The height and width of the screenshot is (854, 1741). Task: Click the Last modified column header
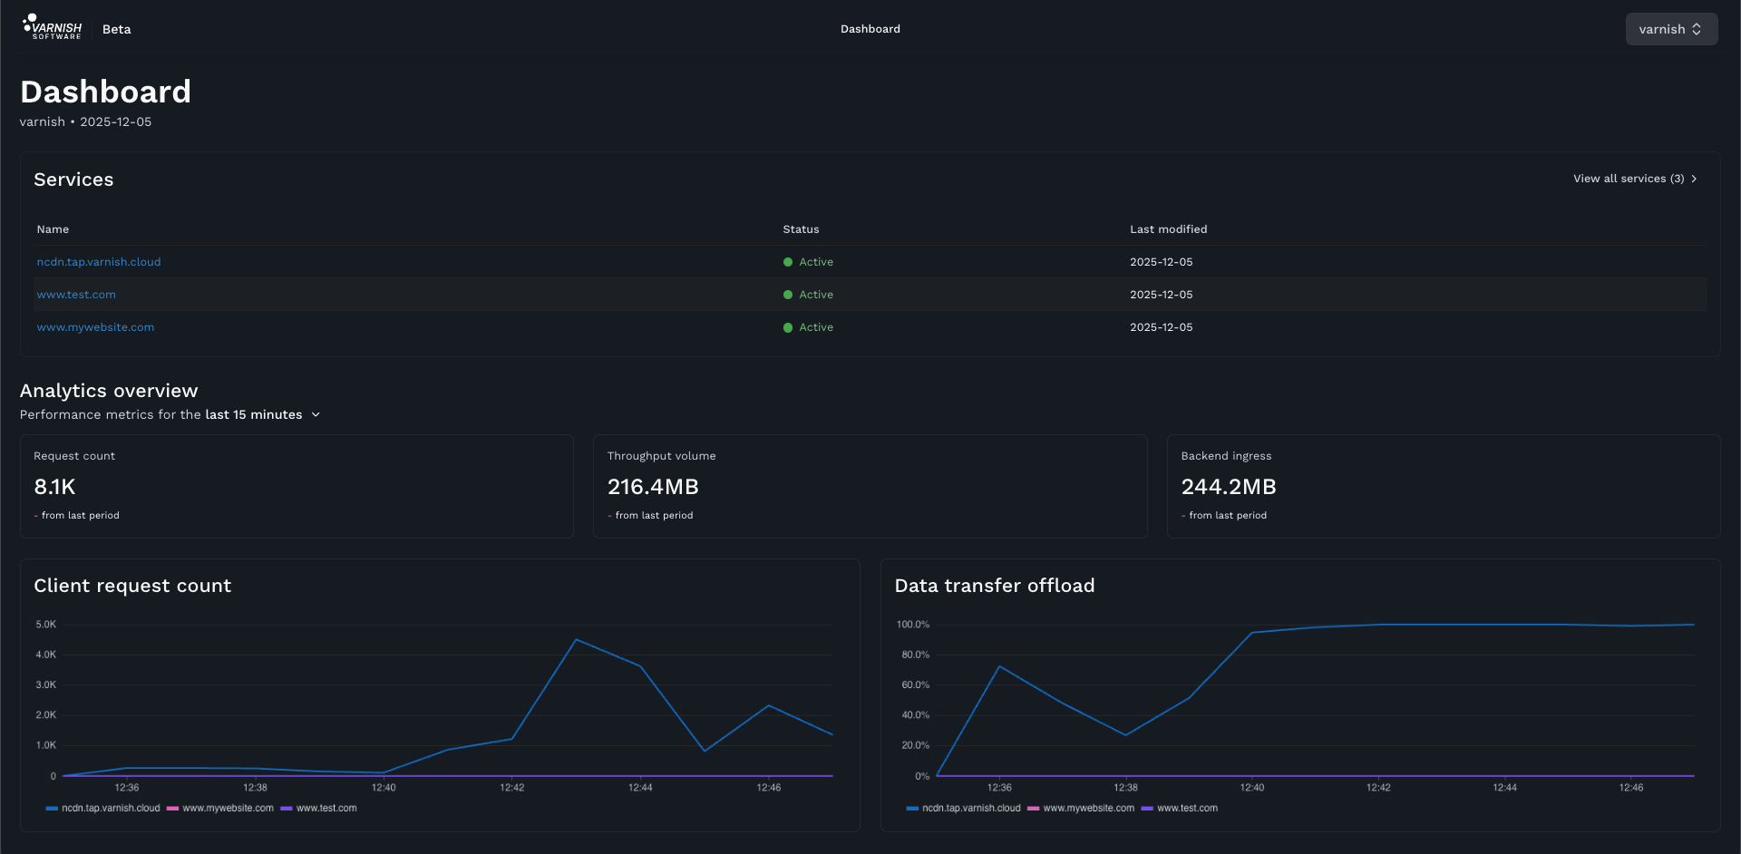coord(1168,229)
